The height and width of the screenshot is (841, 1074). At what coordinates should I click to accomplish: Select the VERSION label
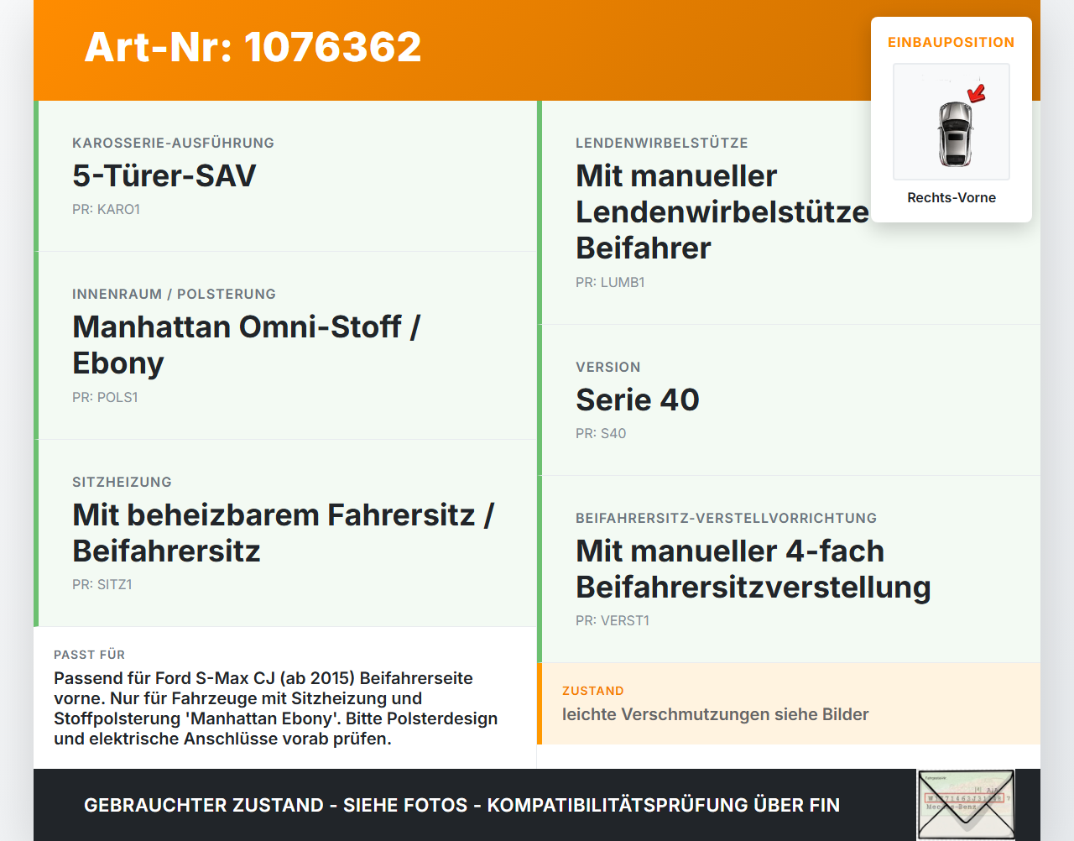[x=608, y=367]
